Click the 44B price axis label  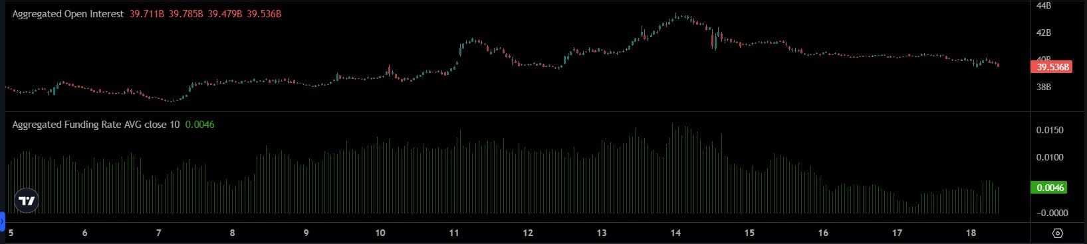tap(1044, 5)
